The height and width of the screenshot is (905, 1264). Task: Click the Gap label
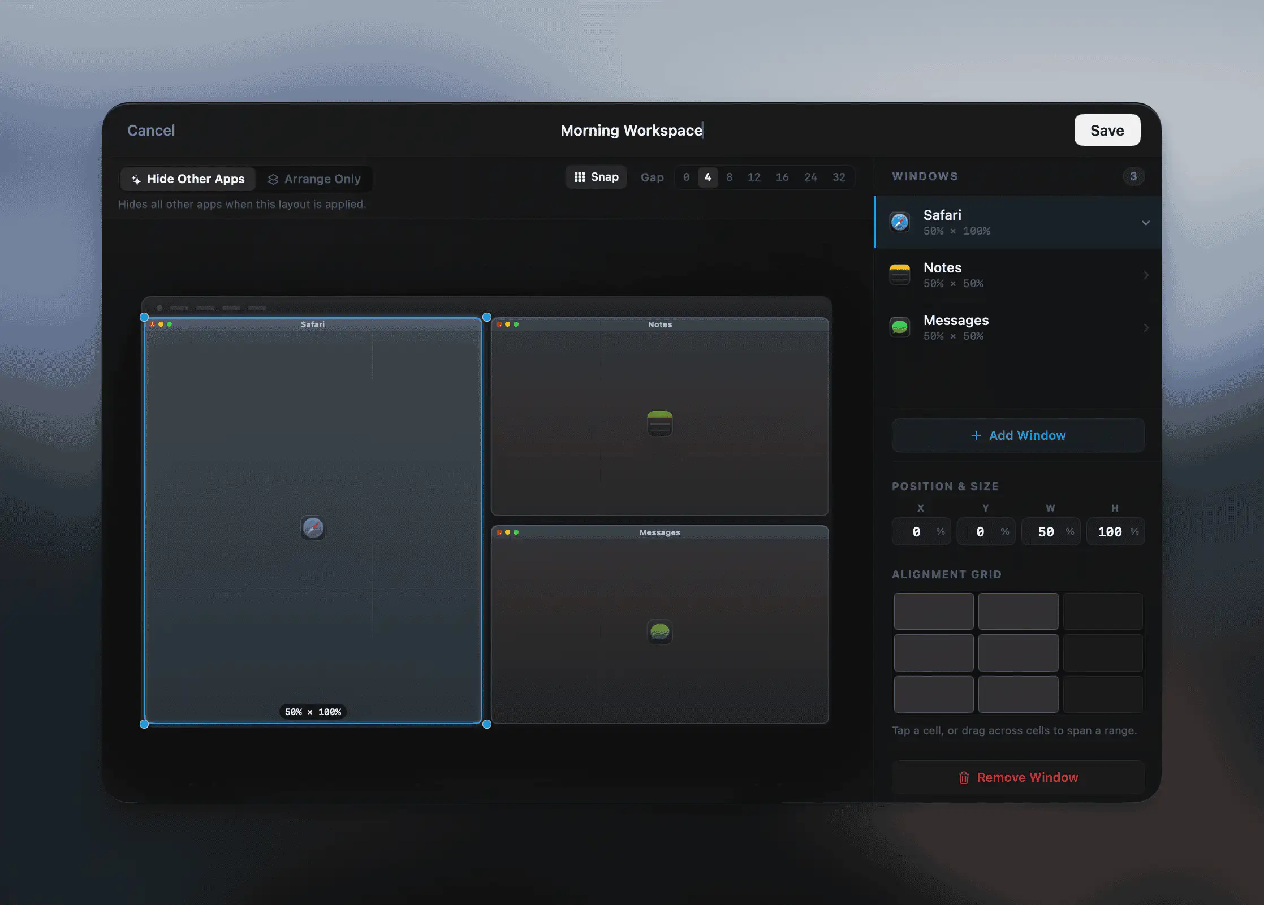click(x=652, y=177)
